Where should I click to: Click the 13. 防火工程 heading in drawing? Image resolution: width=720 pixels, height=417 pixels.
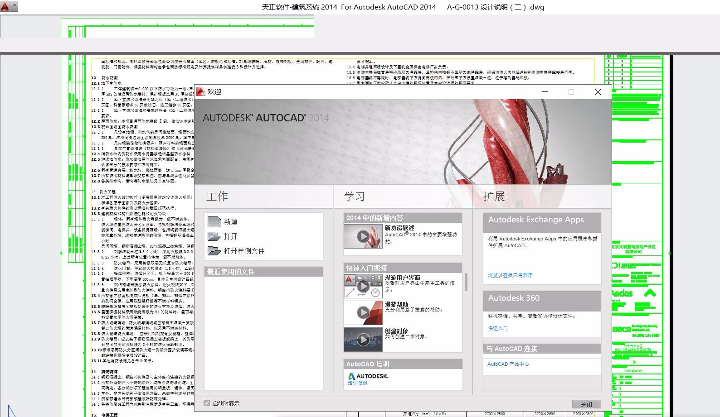coord(103,192)
